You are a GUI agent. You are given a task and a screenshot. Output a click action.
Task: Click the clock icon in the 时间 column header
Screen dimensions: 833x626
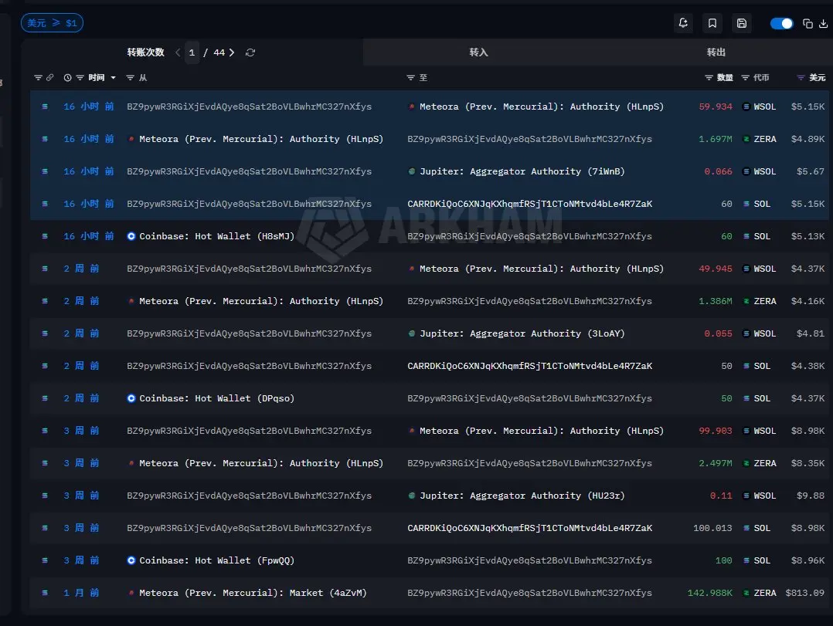(x=67, y=77)
